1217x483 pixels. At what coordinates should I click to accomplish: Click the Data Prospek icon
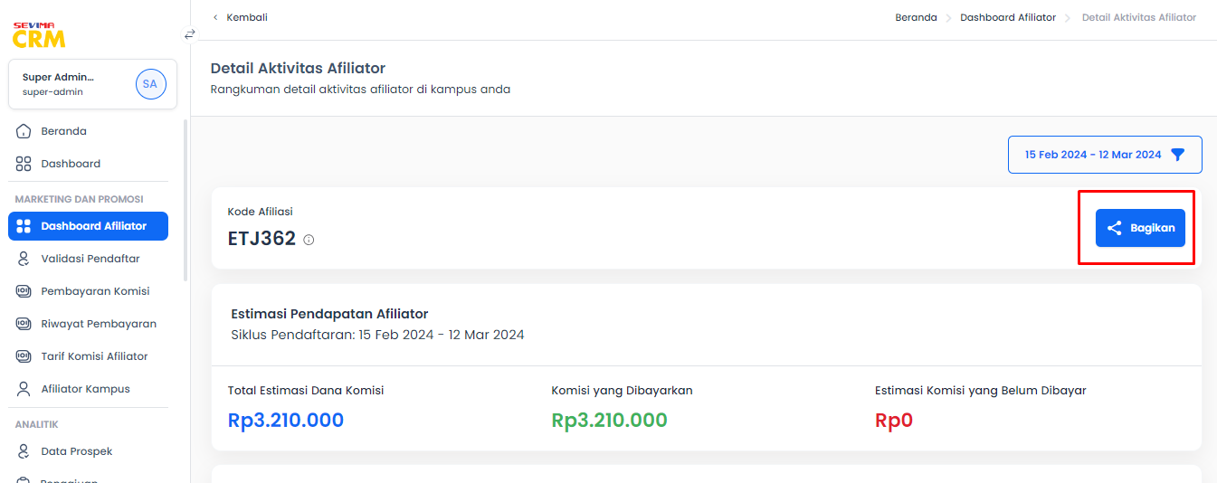point(24,451)
